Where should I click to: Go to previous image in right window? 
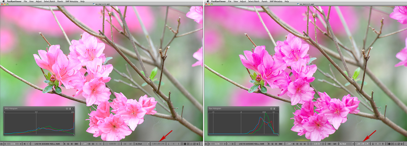tap(210, 144)
